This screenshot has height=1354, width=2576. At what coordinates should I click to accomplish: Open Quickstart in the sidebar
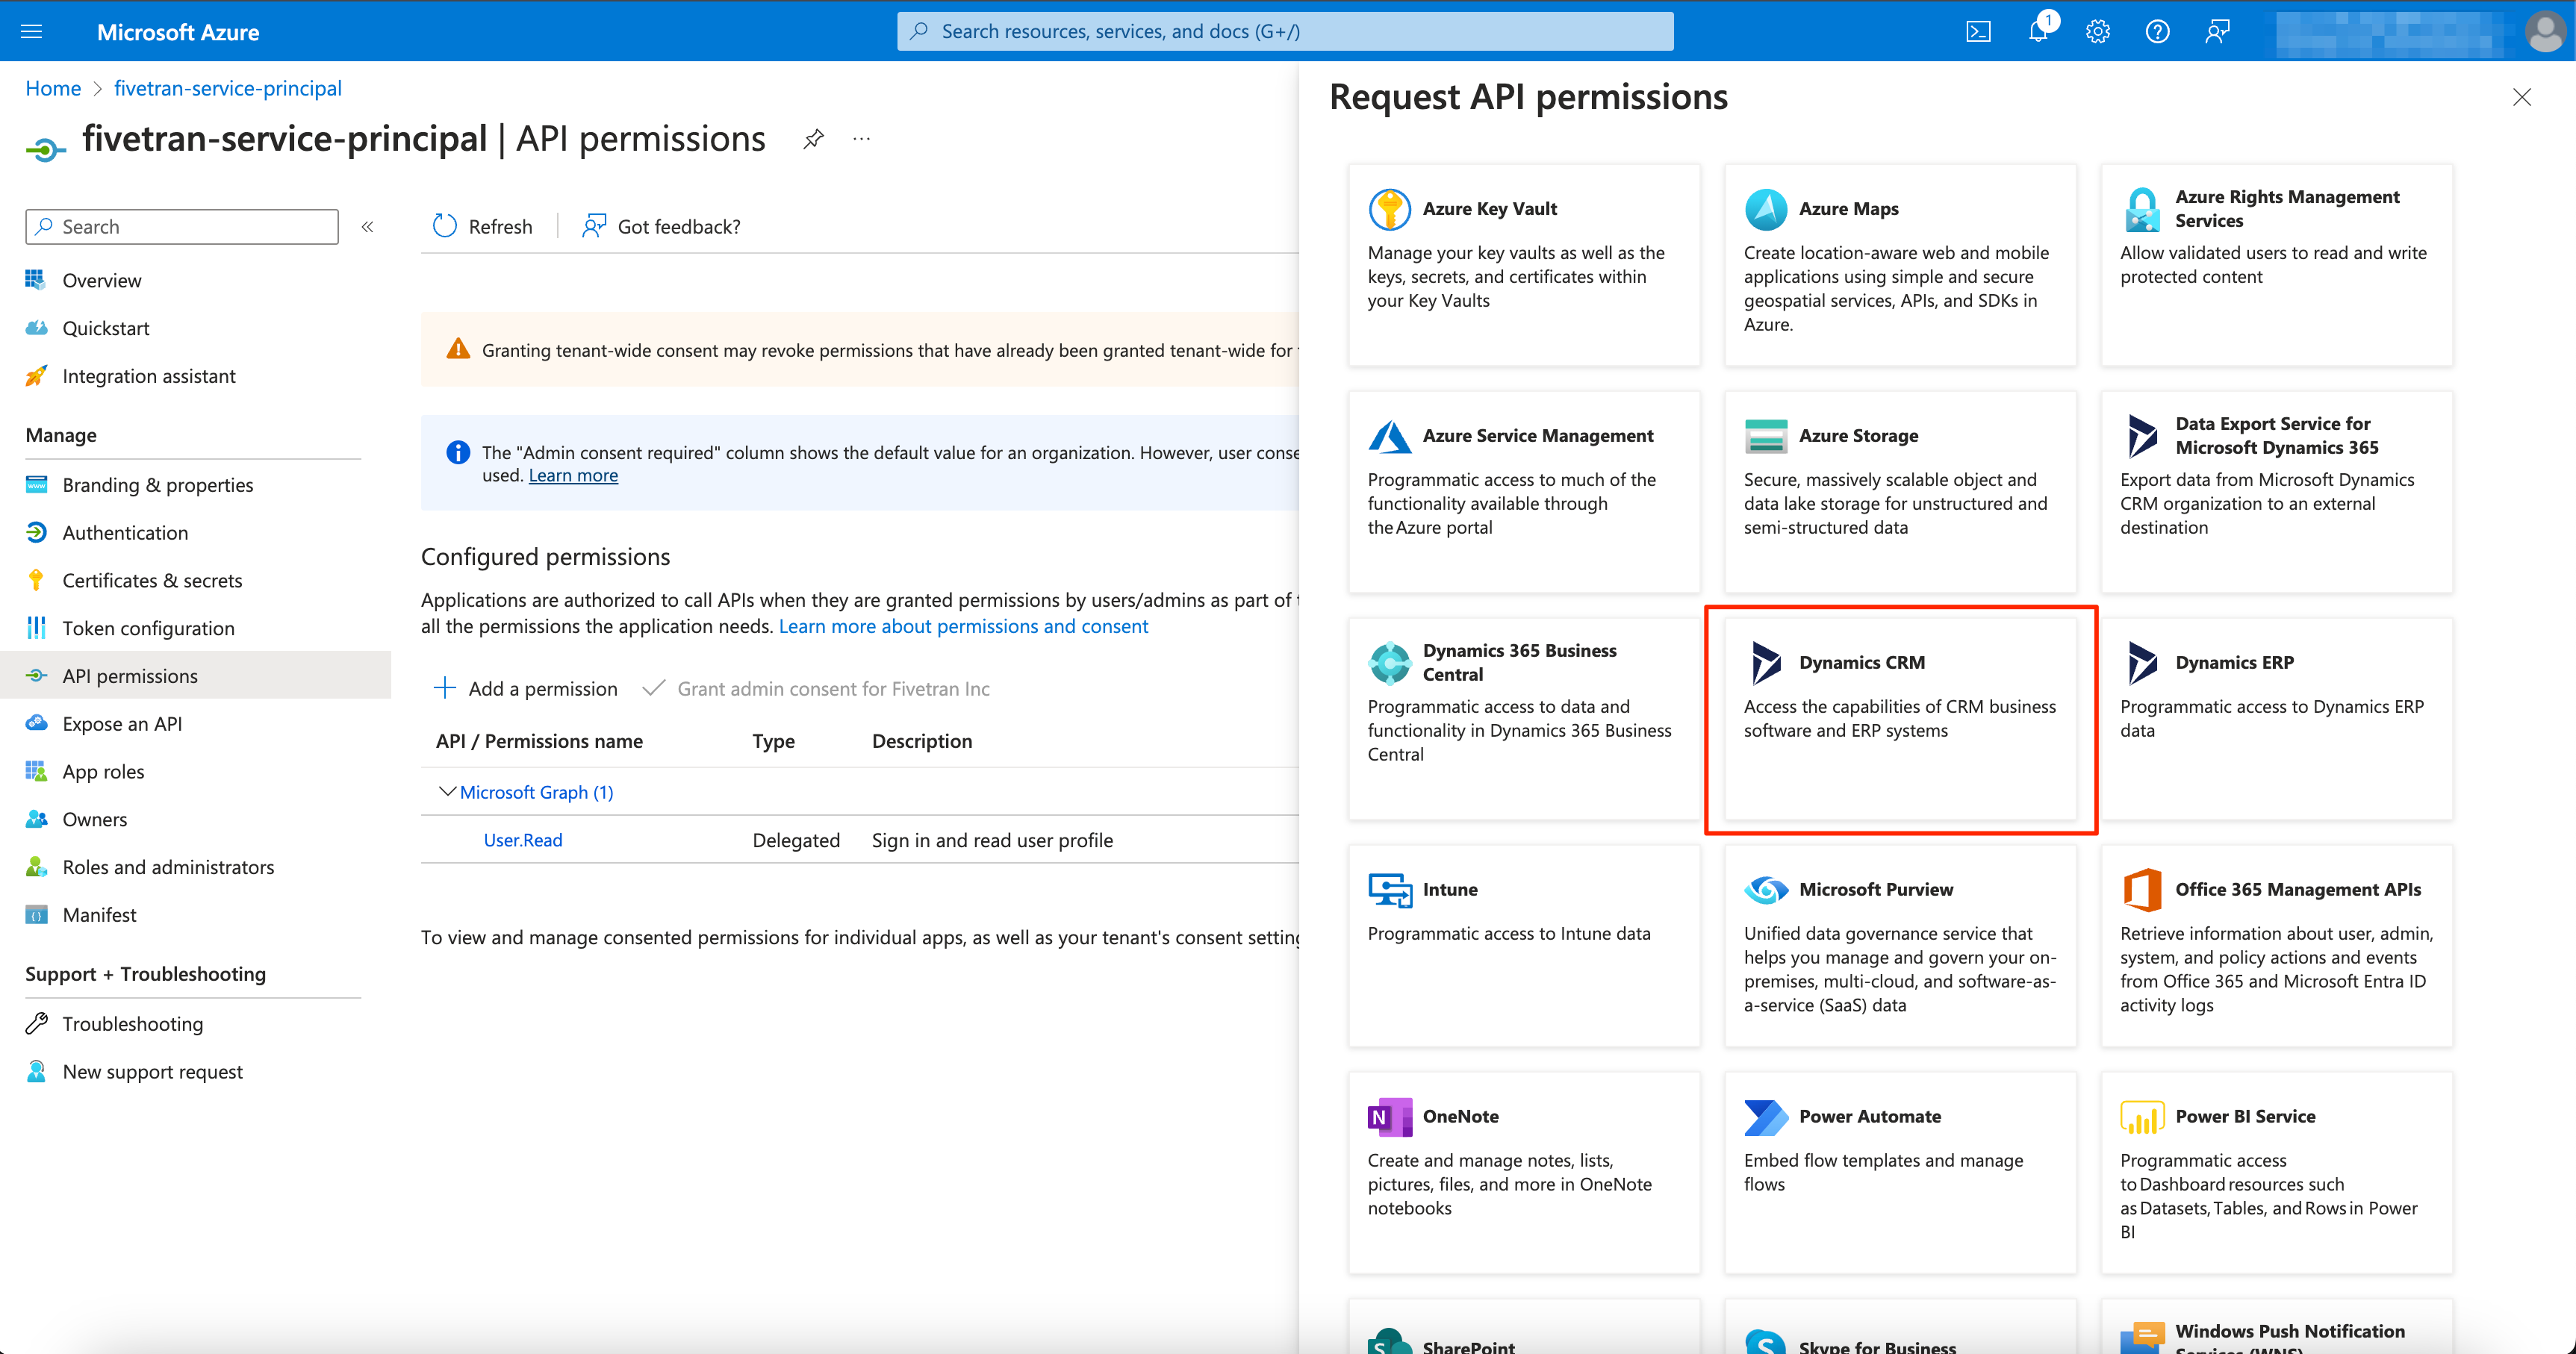[x=106, y=328]
